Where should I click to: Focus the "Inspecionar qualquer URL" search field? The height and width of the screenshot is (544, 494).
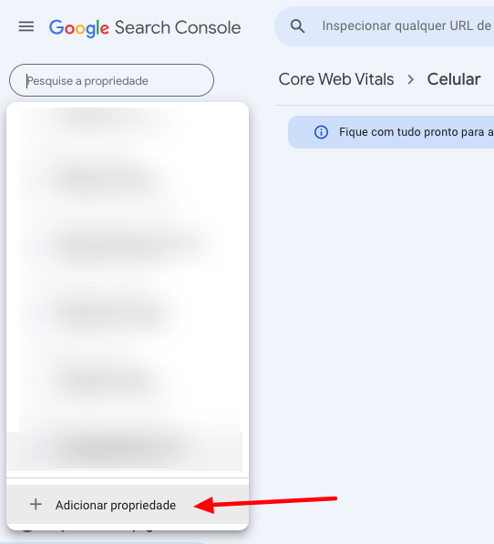click(x=385, y=26)
